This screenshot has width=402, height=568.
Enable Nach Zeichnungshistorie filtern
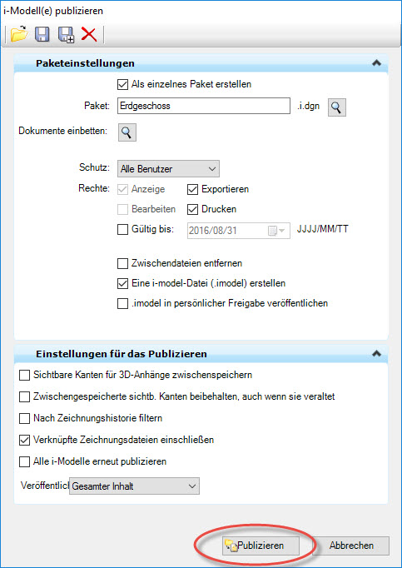coord(25,418)
